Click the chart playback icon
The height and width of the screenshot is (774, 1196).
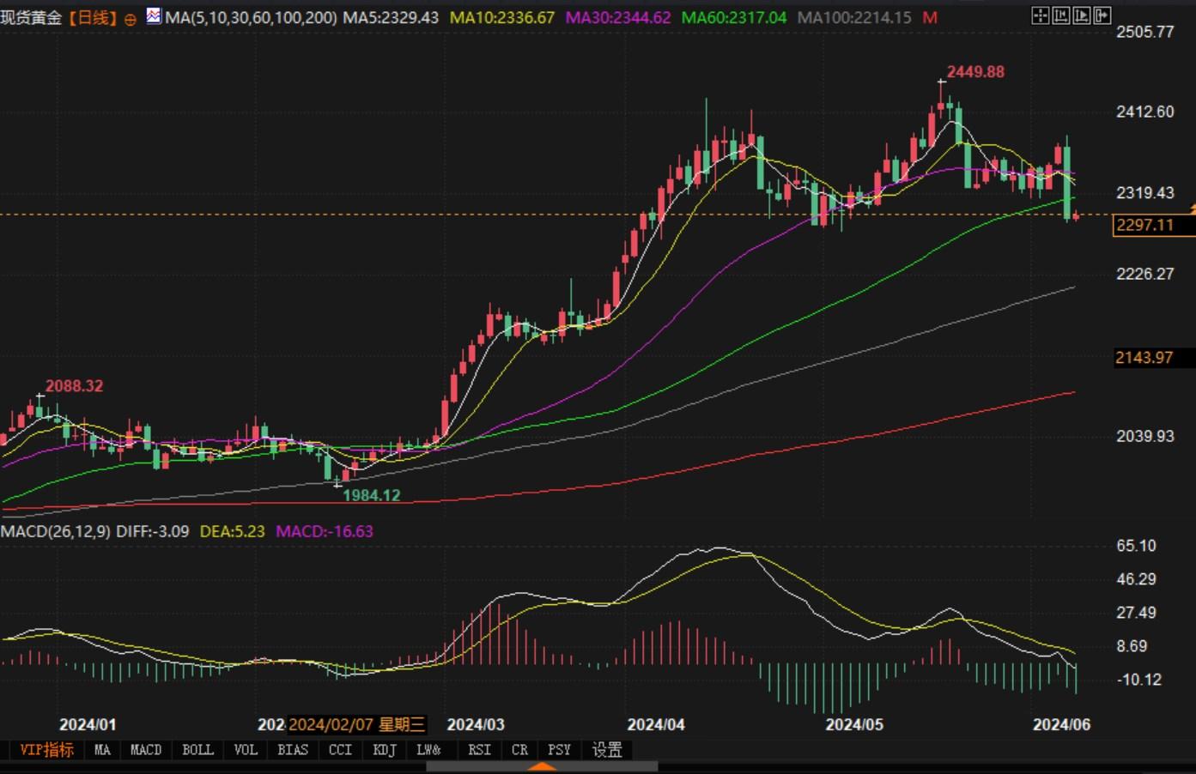pos(1082,15)
